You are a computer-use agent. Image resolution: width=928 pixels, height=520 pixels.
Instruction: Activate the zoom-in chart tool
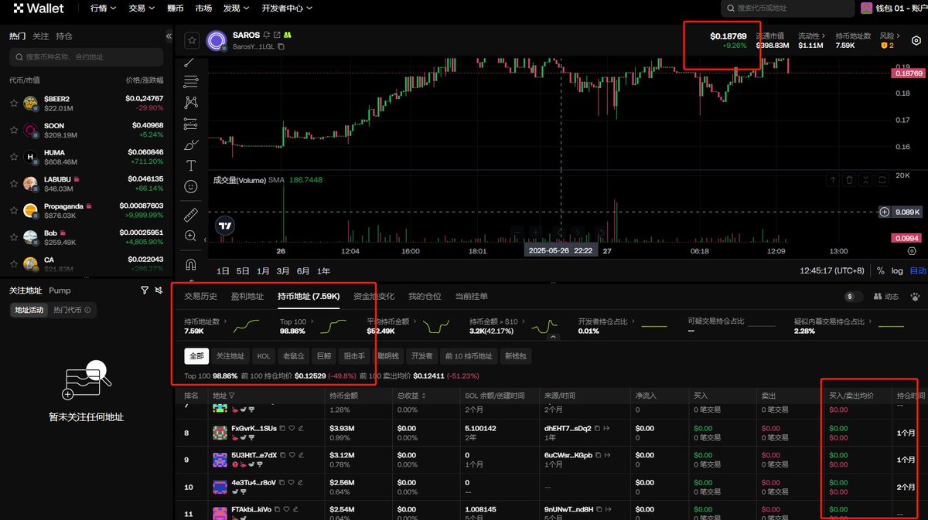click(190, 236)
